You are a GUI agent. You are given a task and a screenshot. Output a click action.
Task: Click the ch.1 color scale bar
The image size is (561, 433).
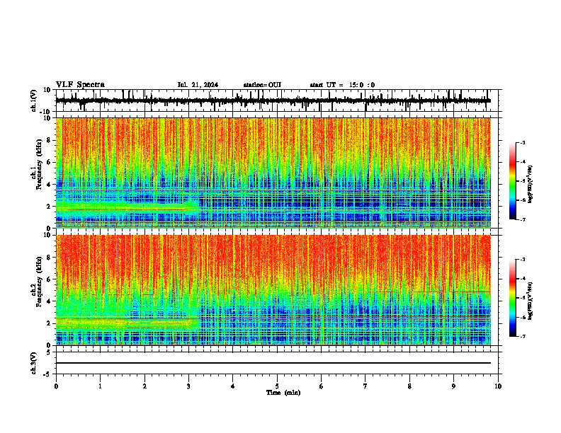(x=513, y=181)
